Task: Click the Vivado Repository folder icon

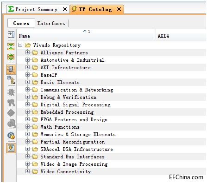Action: click(28, 45)
